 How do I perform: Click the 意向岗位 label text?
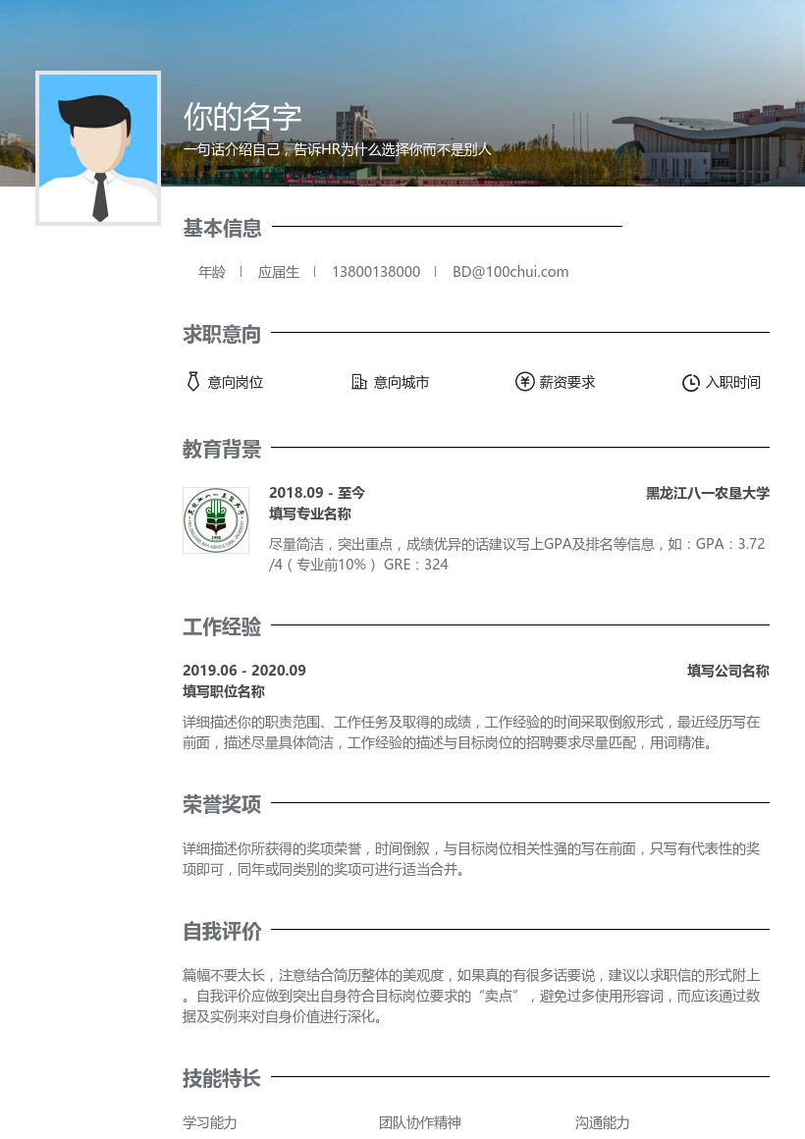tap(236, 382)
